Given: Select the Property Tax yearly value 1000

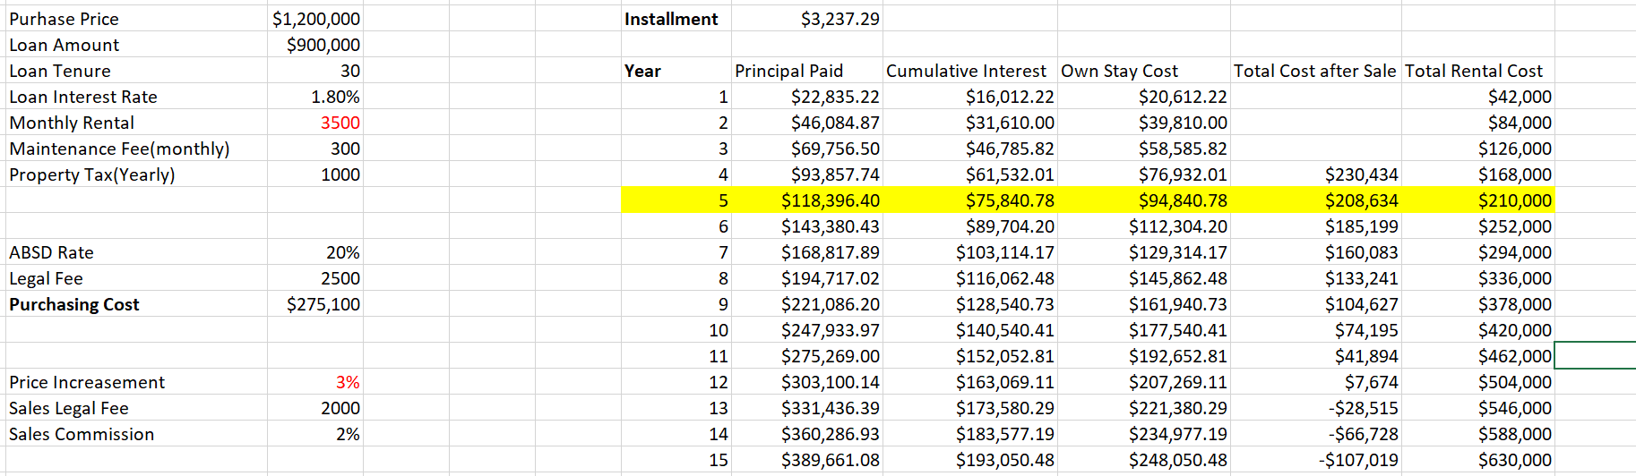Looking at the screenshot, I should (340, 174).
